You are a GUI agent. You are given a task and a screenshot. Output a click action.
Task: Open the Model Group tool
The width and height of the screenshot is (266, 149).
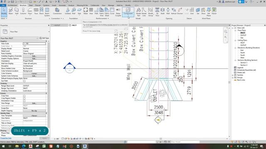[x=150, y=12]
